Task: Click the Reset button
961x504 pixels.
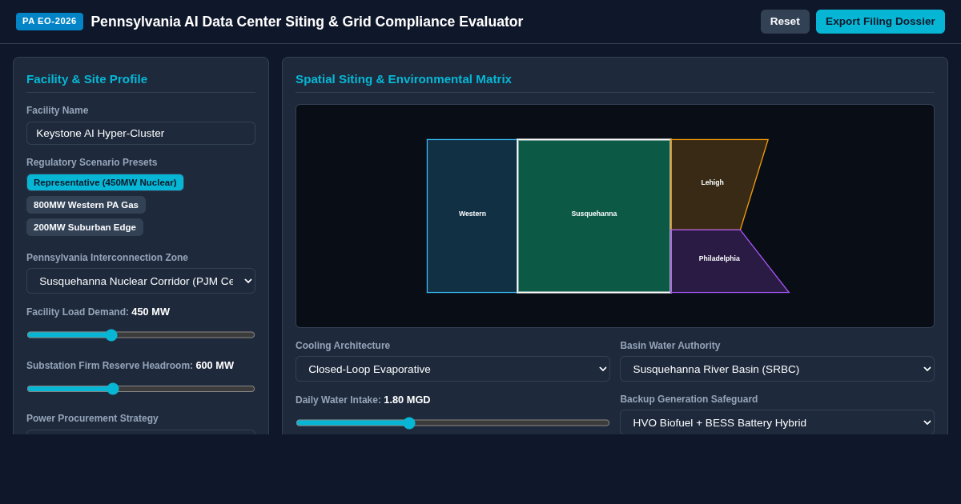Action: (x=785, y=22)
